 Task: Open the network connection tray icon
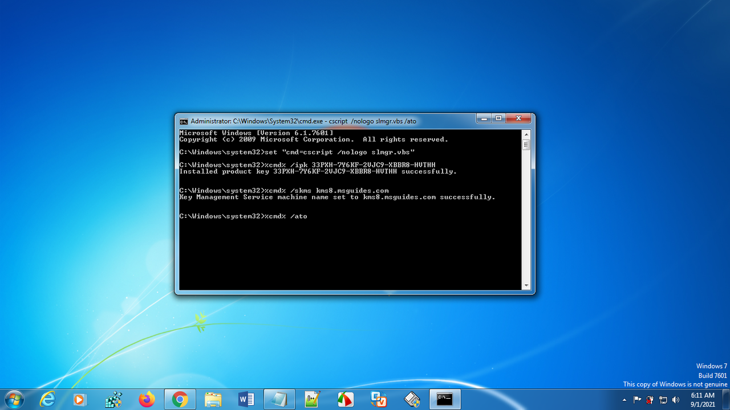663,400
